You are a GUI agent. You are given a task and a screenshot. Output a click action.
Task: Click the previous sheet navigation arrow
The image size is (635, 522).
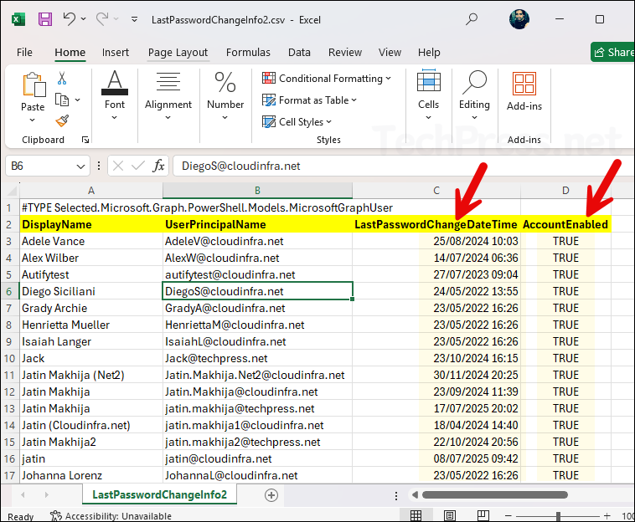[x=23, y=495]
